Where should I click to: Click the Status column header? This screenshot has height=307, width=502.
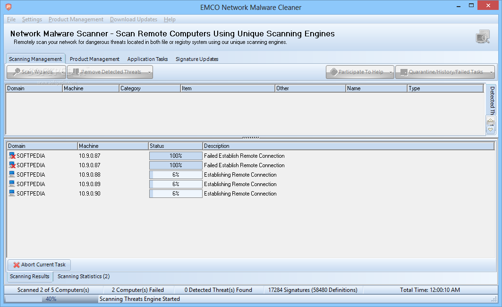176,146
